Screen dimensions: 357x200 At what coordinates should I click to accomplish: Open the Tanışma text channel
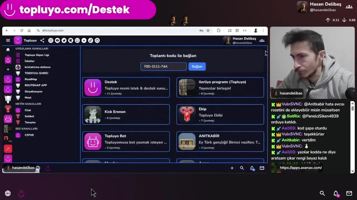pos(30,122)
